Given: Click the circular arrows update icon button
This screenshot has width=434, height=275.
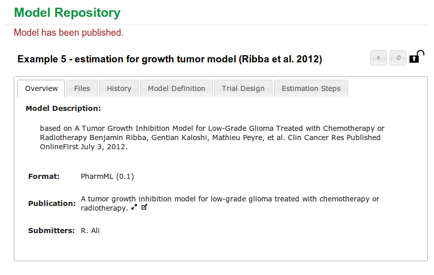Looking at the screenshot, I should tap(398, 58).
